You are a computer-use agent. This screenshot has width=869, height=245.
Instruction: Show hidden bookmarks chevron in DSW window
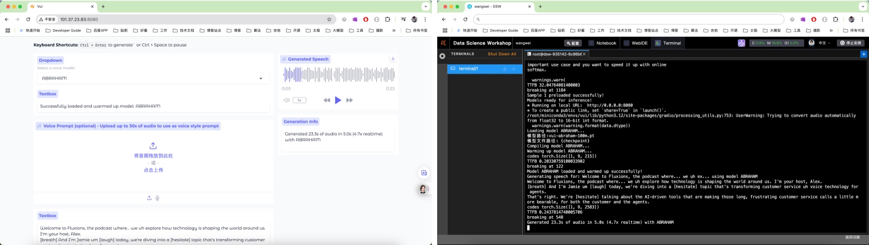tap(831, 30)
